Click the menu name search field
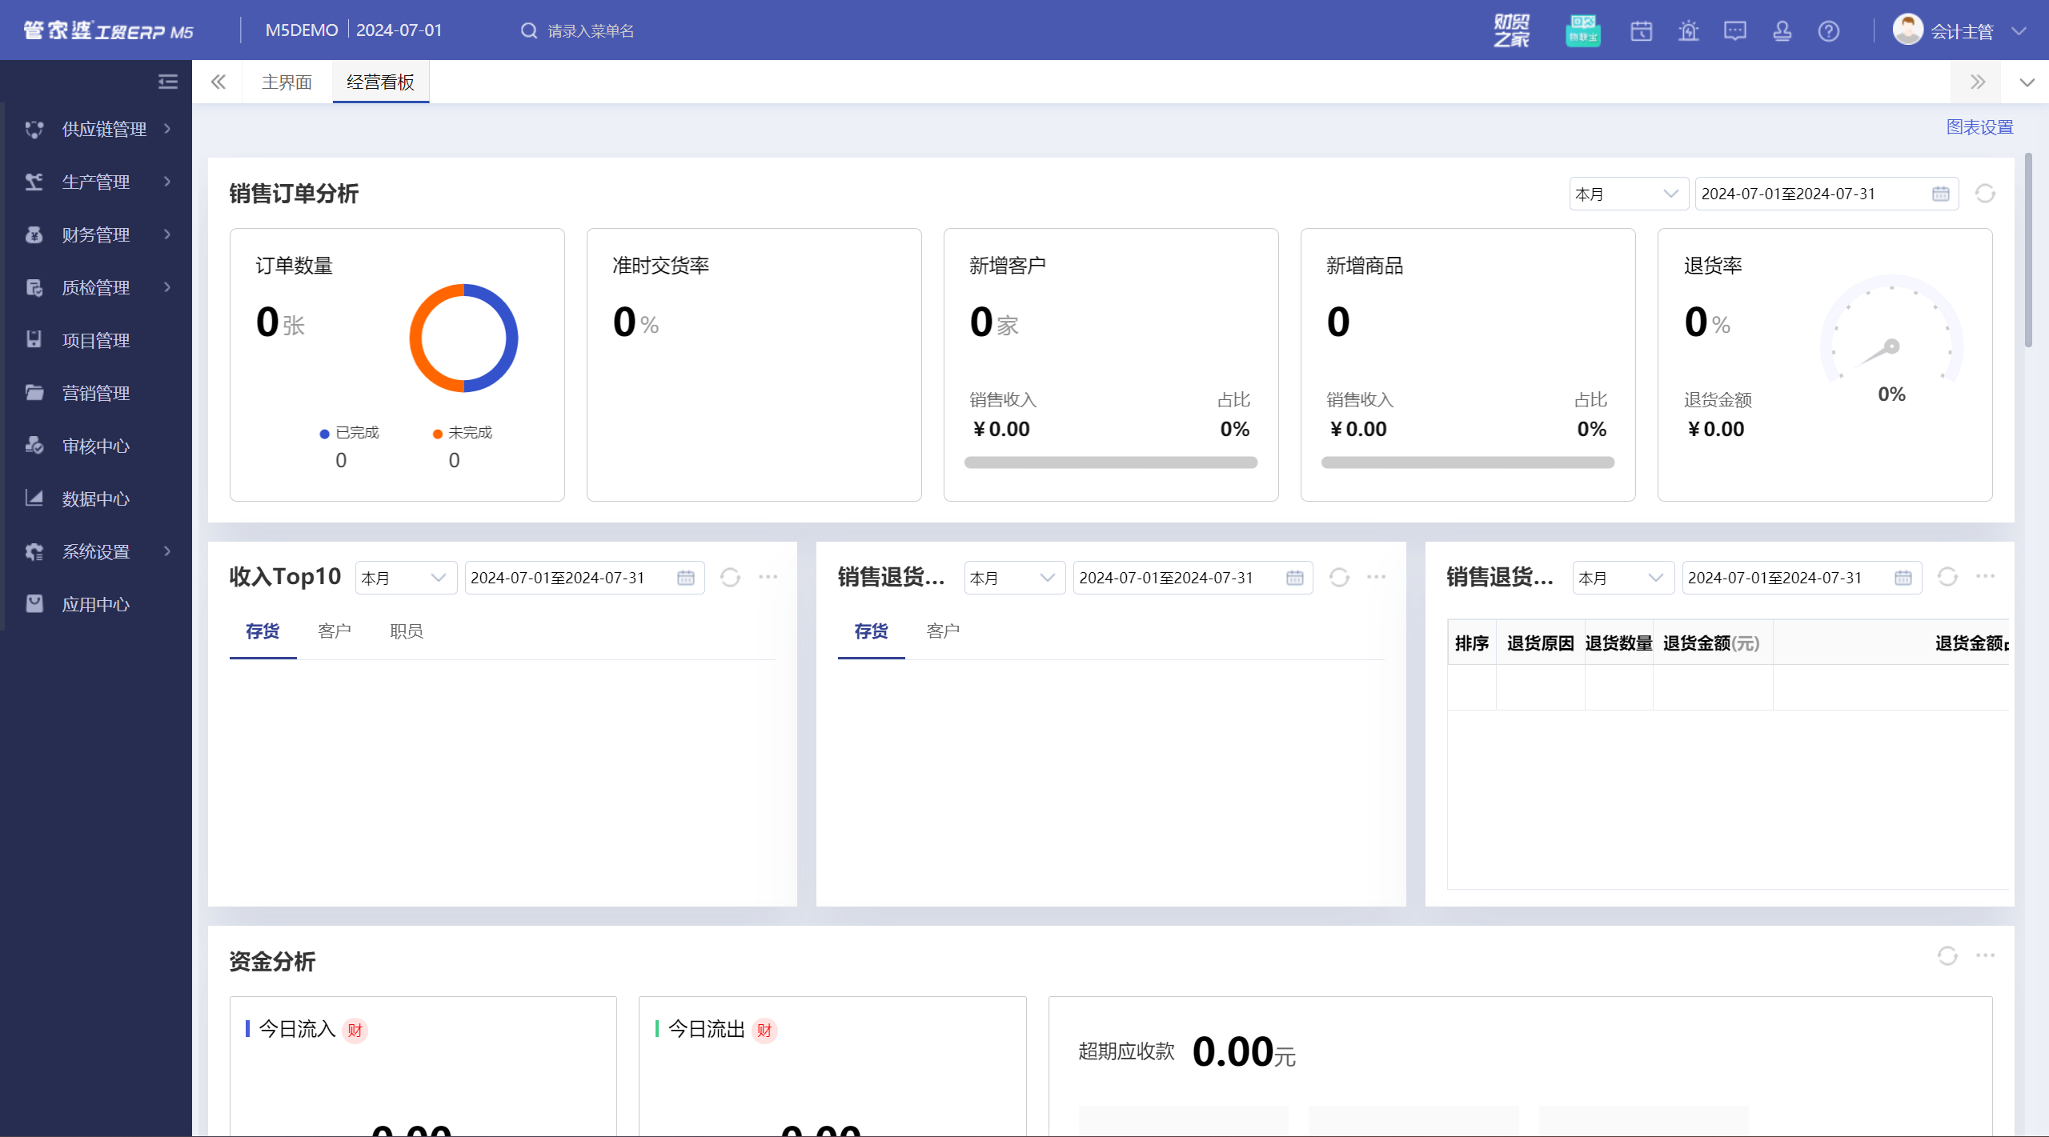 (591, 31)
